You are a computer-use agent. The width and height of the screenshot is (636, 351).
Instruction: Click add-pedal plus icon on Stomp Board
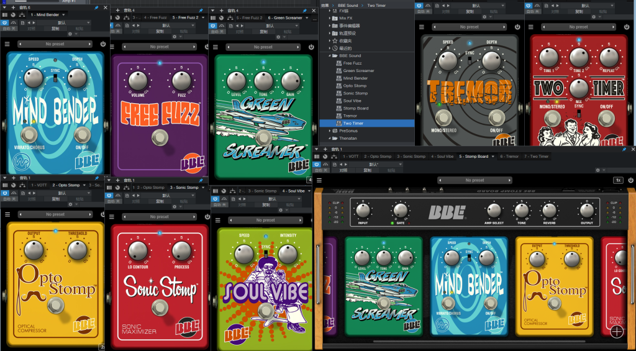tap(617, 331)
